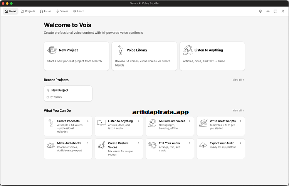Click the Make Audiobooks title text

69,143
